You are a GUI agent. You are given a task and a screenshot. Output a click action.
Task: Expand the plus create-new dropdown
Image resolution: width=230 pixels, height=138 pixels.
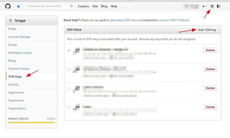tap(204, 6)
